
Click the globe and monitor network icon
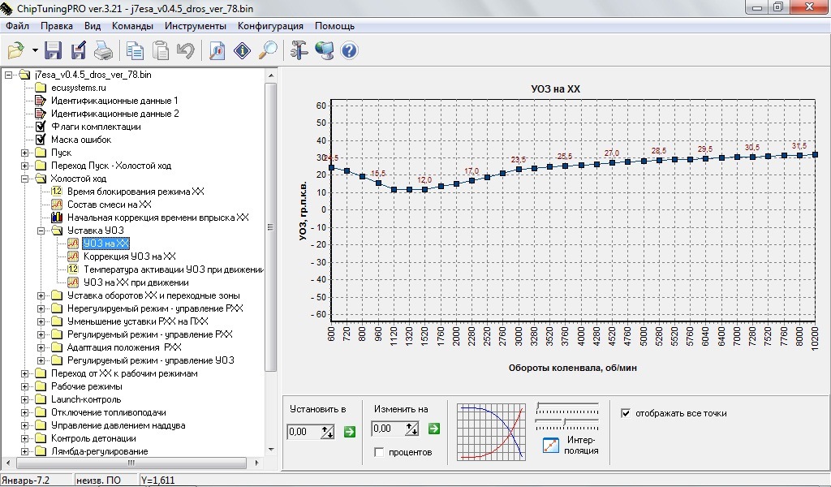(x=325, y=50)
